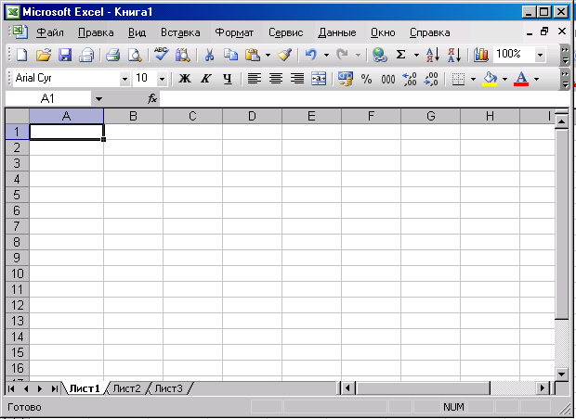
Task: Copy selection with Copy icon
Action: 230,55
